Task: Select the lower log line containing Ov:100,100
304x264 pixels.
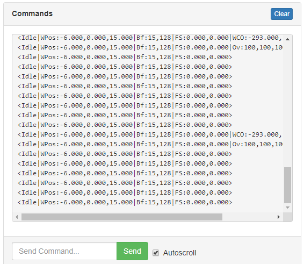Action: (x=150, y=144)
